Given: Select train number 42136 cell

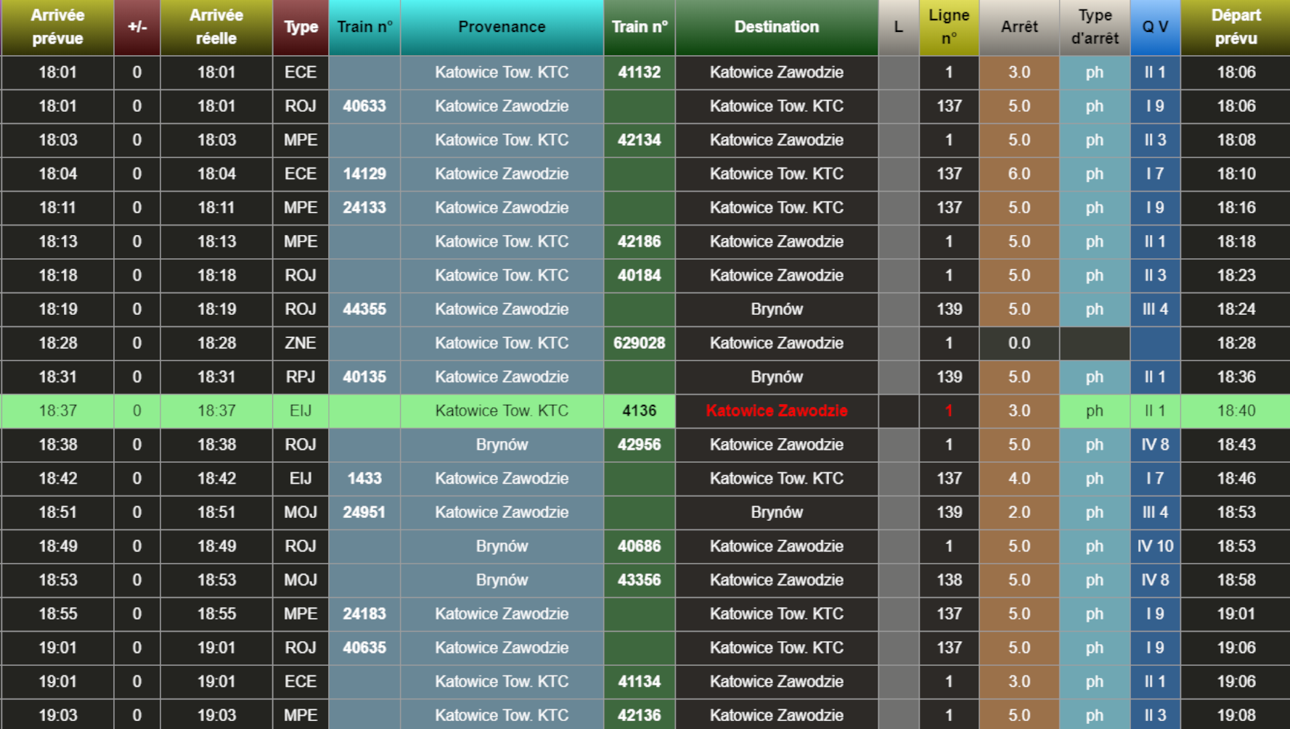Looking at the screenshot, I should click(640, 714).
